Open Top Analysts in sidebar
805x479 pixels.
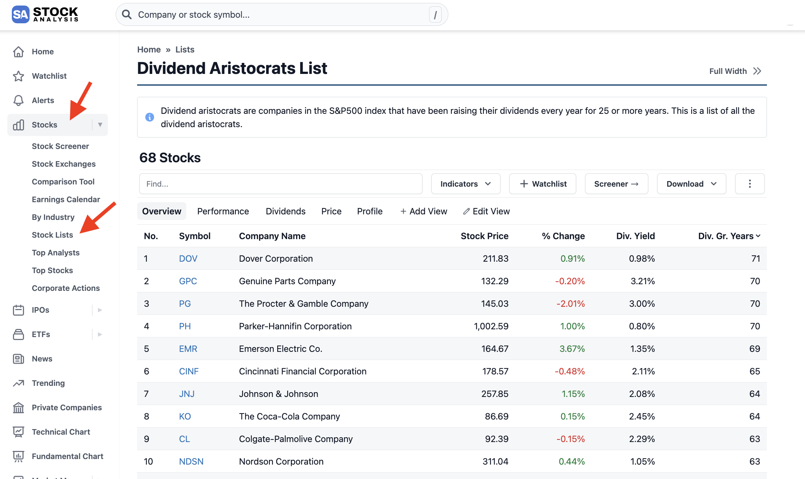point(55,253)
